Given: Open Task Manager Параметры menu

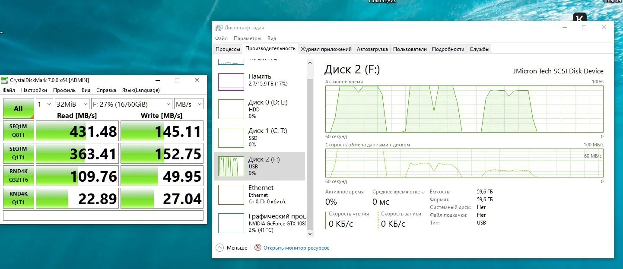Looking at the screenshot, I should tap(248, 38).
